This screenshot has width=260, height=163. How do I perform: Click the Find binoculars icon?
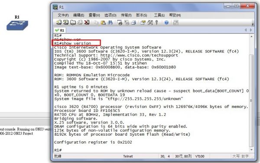[110, 23]
